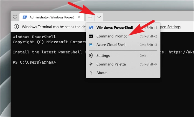This screenshot has width=194, height=117.
Task: Close the Administrator PowerShell tab
Action: (79, 17)
